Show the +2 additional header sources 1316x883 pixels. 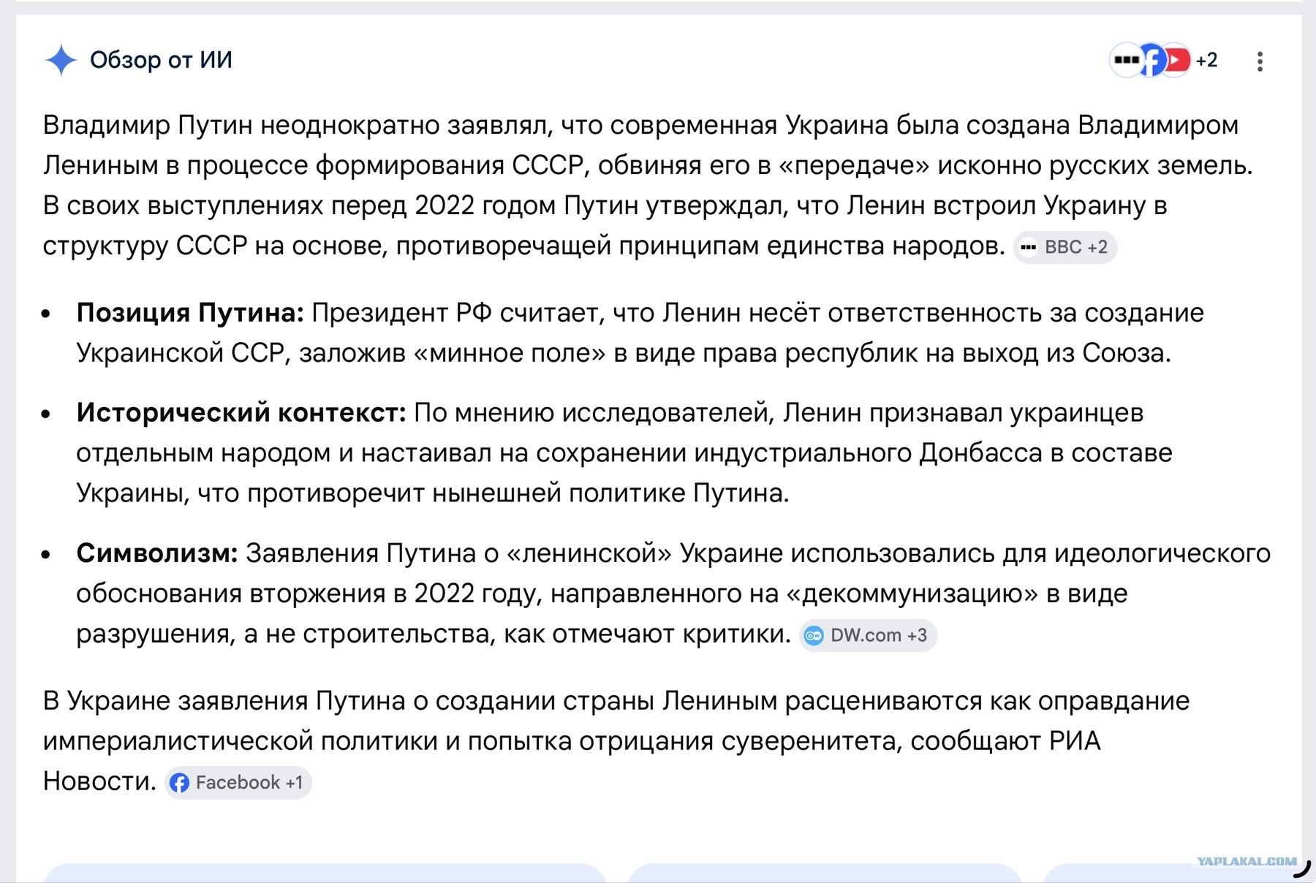[x=1207, y=60]
